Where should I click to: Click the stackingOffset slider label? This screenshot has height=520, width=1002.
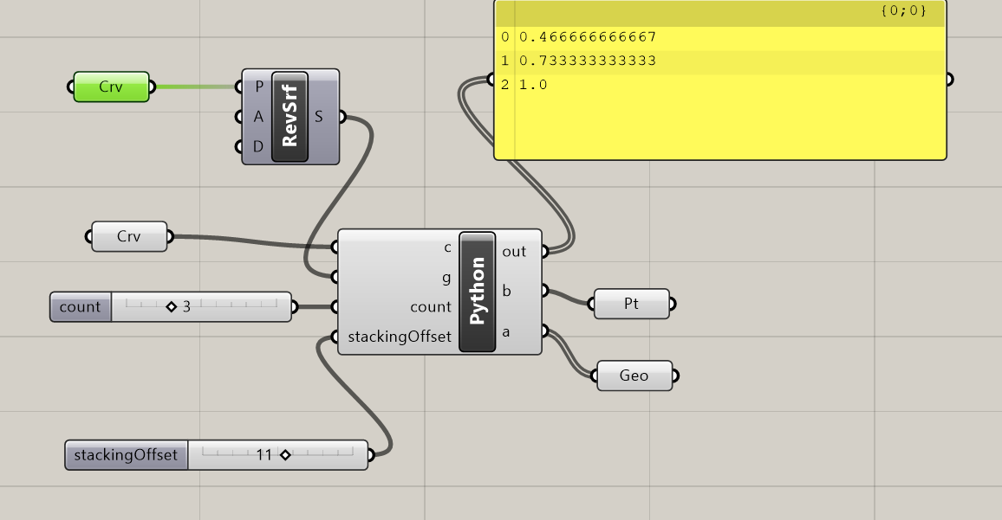click(127, 454)
